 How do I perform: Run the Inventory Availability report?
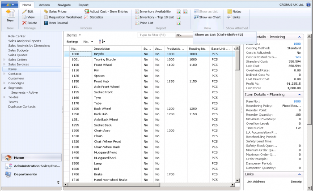click(x=155, y=11)
